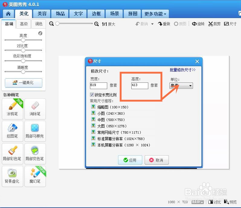
Task: Click the 取消 cancel button
Action: 157,160
